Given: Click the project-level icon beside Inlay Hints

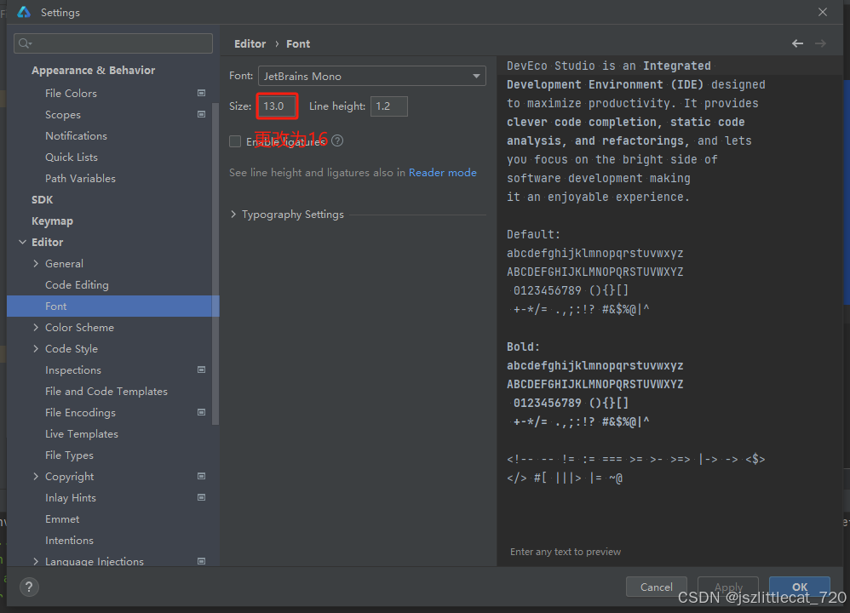Looking at the screenshot, I should tap(201, 497).
